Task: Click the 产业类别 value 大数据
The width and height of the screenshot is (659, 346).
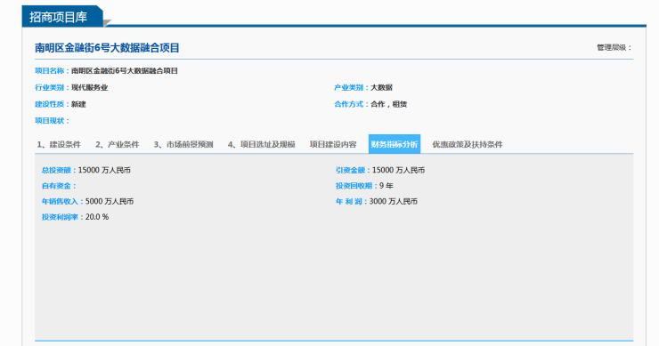Action: tap(381, 88)
